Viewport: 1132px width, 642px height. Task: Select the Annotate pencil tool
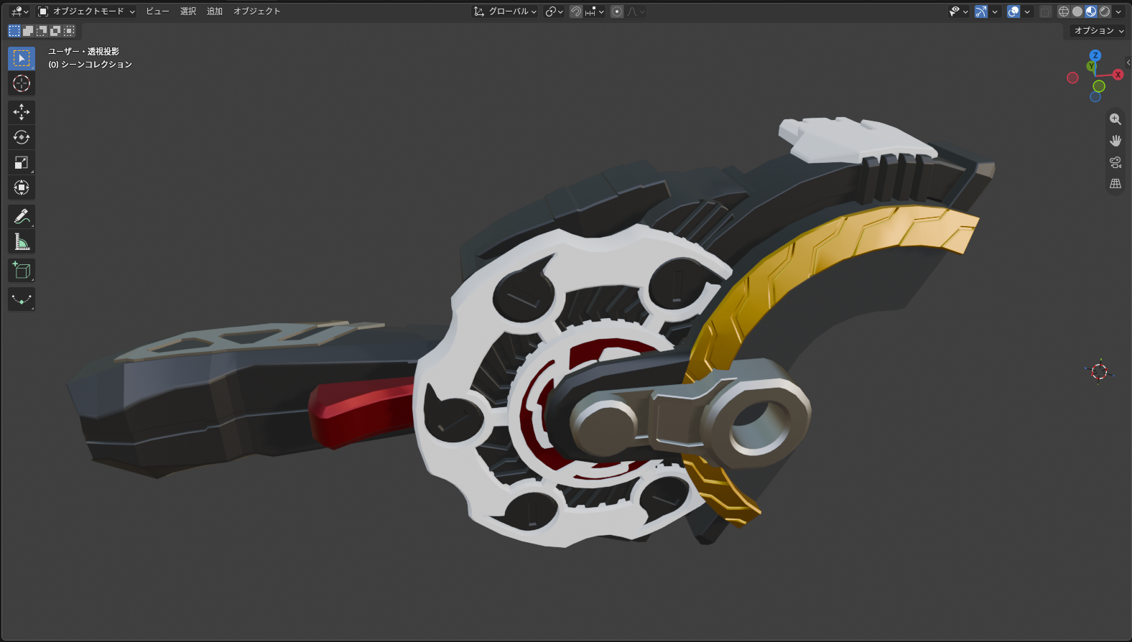click(22, 216)
